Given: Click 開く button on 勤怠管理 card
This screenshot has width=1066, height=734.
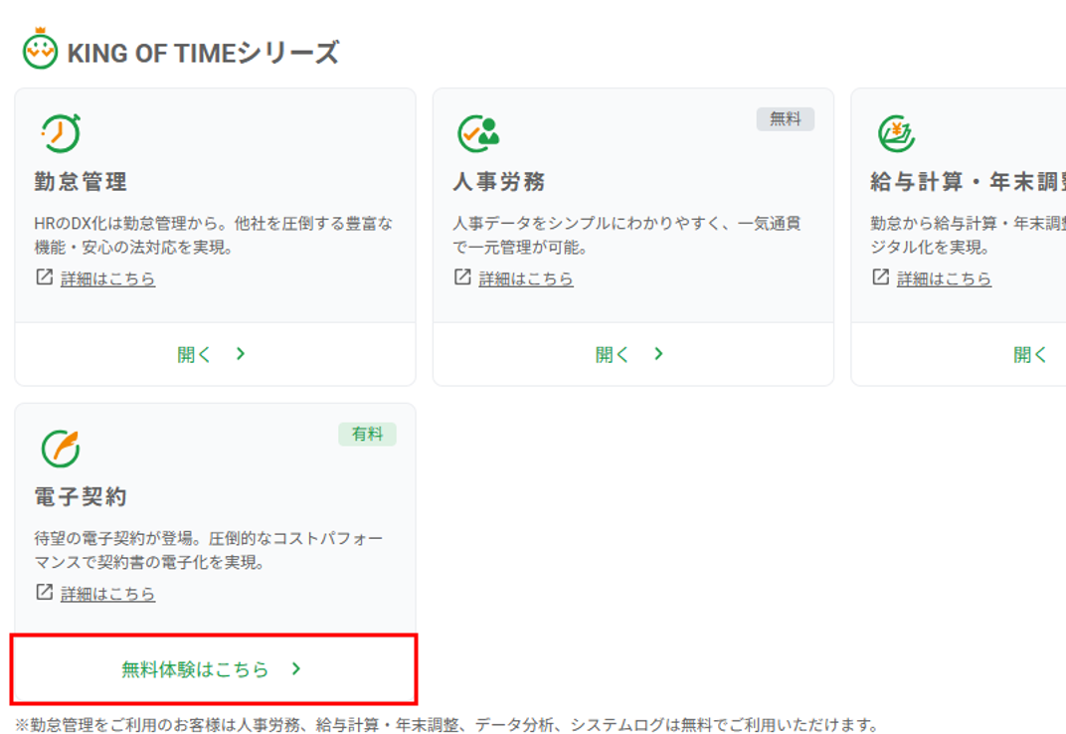Looking at the screenshot, I should pyautogui.click(x=215, y=354).
